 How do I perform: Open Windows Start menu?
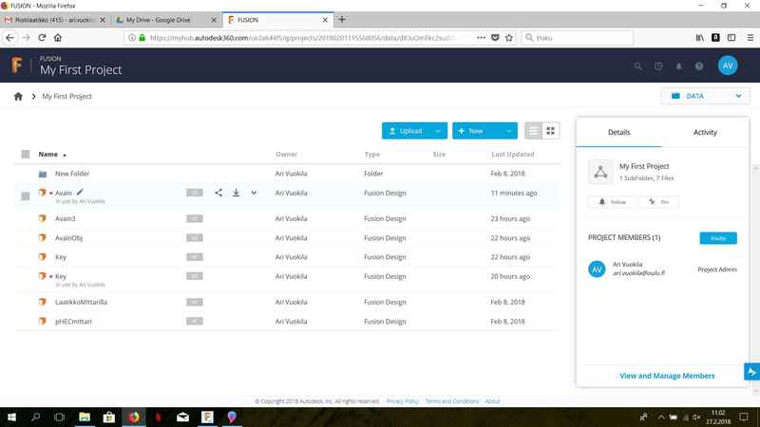[11, 417]
